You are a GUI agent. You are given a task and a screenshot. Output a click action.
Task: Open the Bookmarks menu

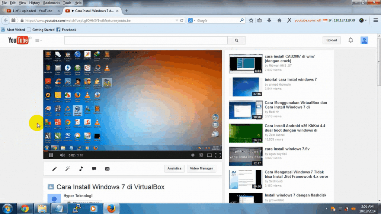[51, 3]
